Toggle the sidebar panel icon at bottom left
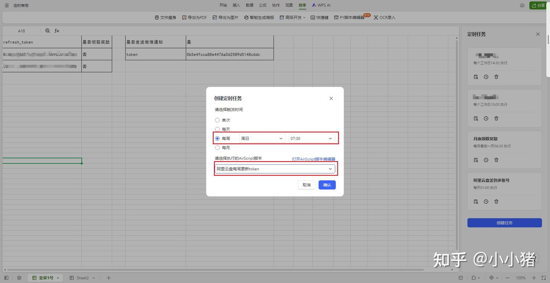 coord(6,278)
